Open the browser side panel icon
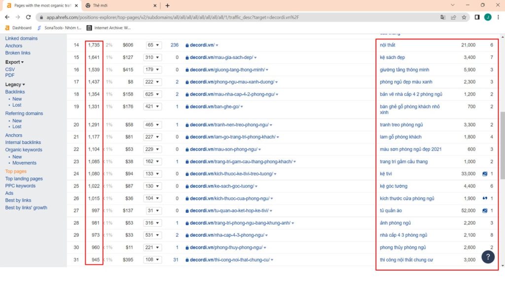Image resolution: width=505 pixels, height=284 pixels. tap(477, 17)
